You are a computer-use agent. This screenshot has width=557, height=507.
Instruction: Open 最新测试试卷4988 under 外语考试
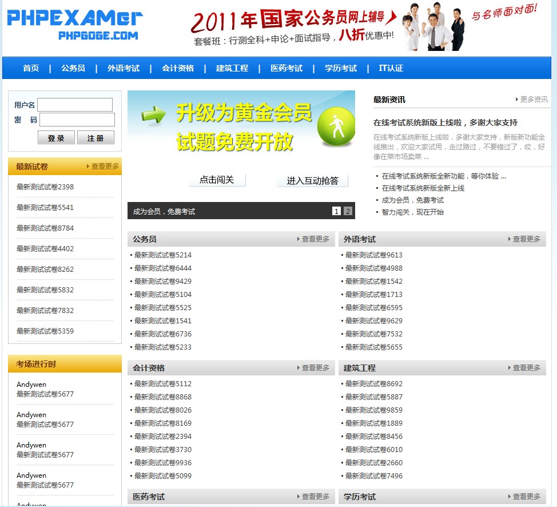pos(373,268)
